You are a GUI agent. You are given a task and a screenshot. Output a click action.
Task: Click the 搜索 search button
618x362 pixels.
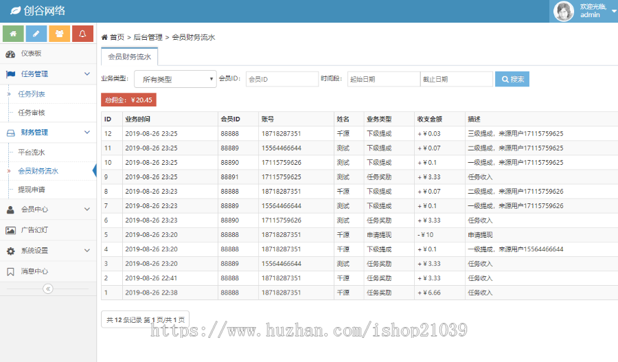click(x=512, y=80)
